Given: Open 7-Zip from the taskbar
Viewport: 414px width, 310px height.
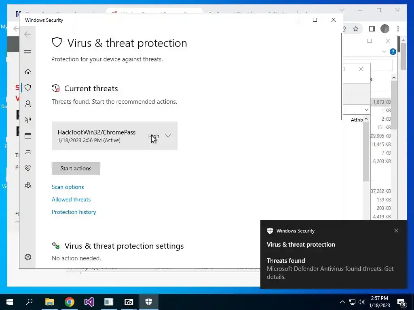Looking at the screenshot, I should (x=129, y=302).
